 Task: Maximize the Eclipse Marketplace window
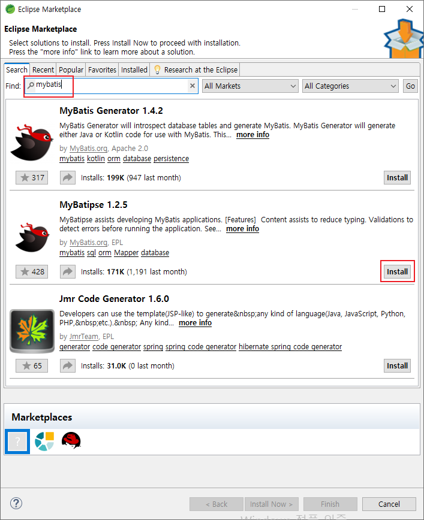point(382,10)
